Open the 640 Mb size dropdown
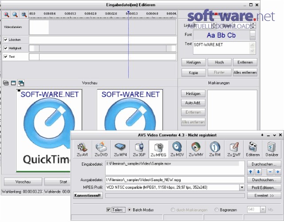This screenshot has width=284, height=222. coord(263,210)
